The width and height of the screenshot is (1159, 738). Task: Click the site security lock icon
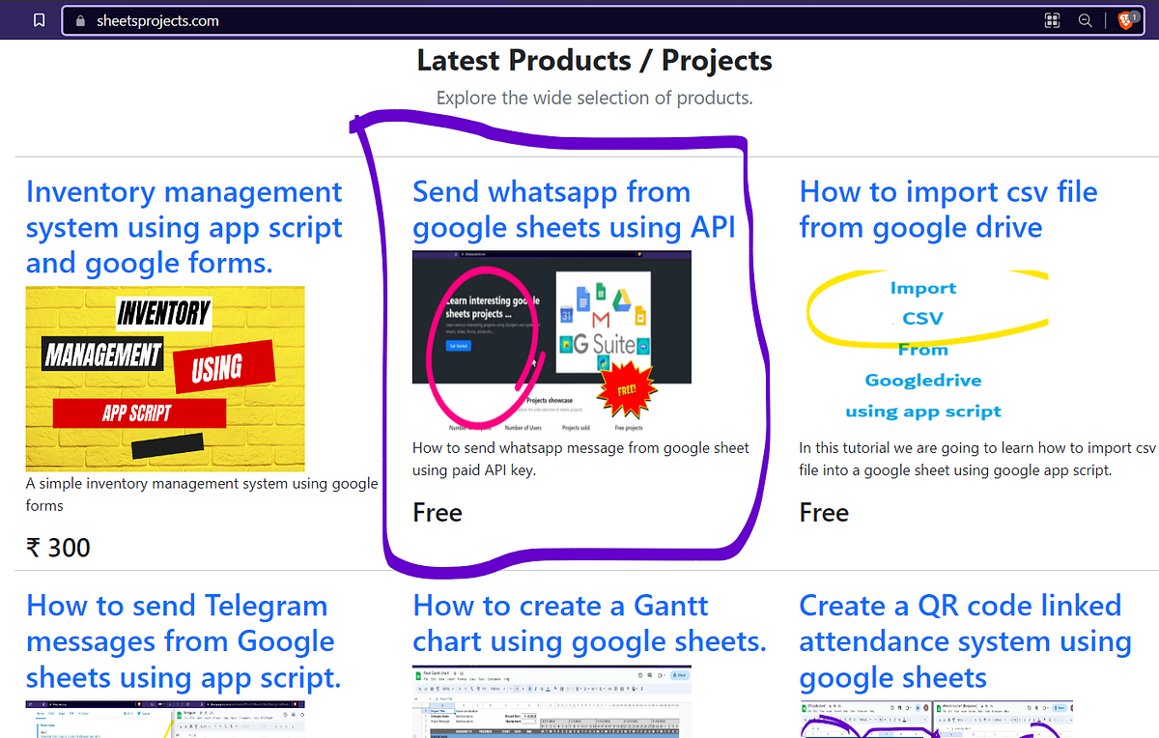pos(79,19)
